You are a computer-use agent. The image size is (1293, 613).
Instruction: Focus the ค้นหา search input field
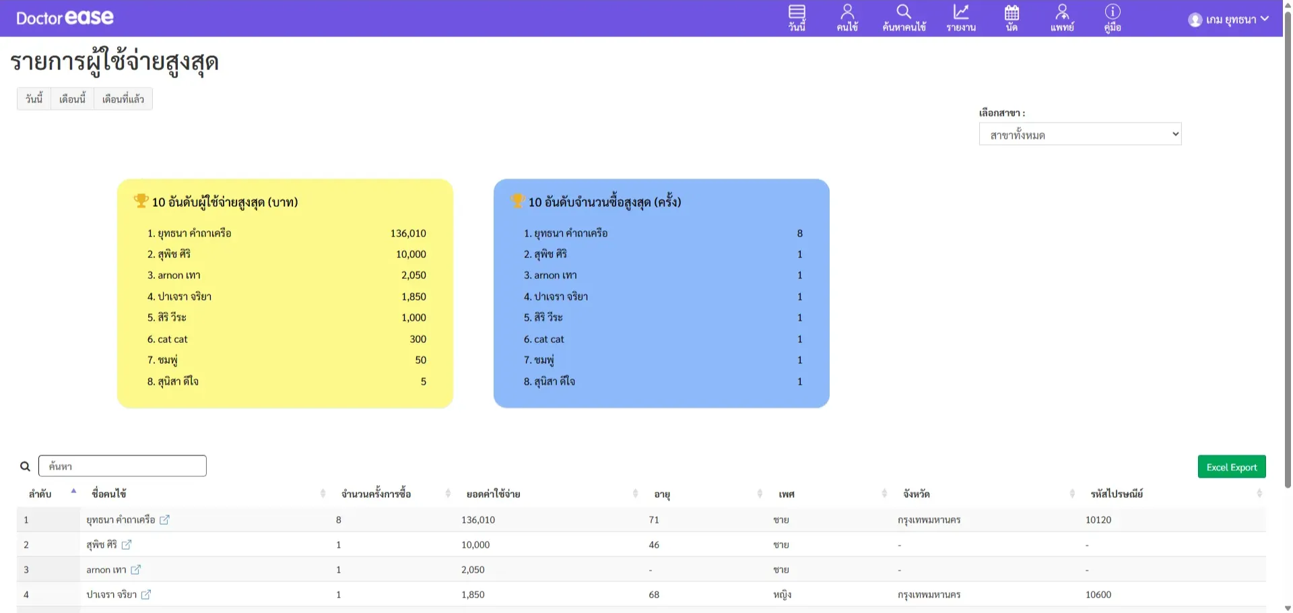(x=123, y=466)
